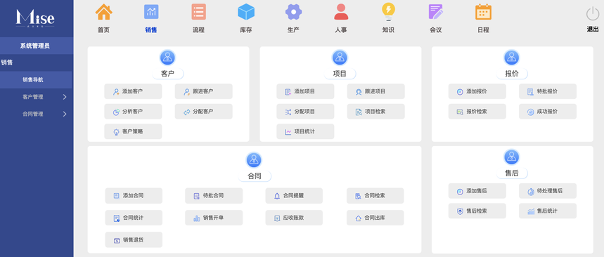Click the pie icon beside 分析客户
Screen dimensions: 604x257
pos(116,112)
